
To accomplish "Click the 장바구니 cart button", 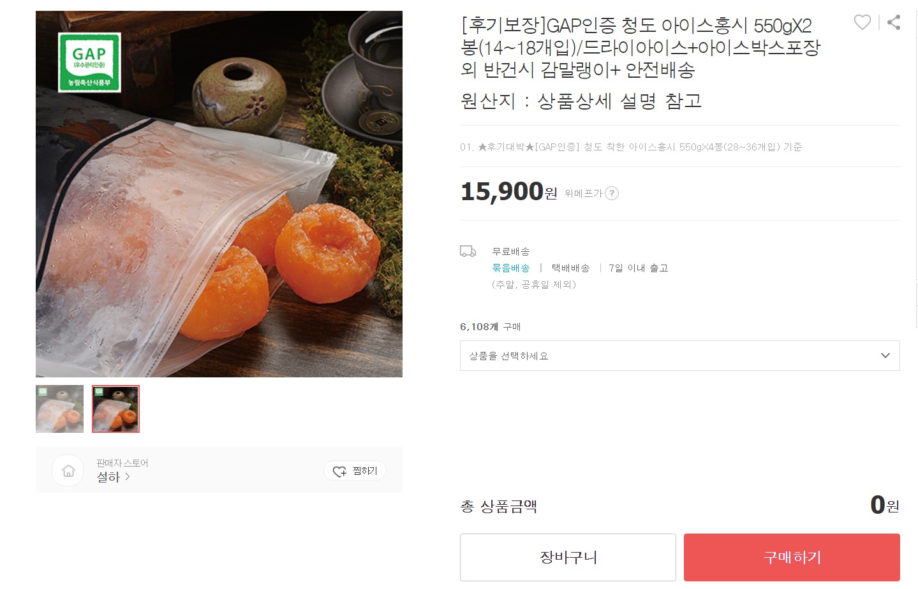I will click(x=567, y=556).
